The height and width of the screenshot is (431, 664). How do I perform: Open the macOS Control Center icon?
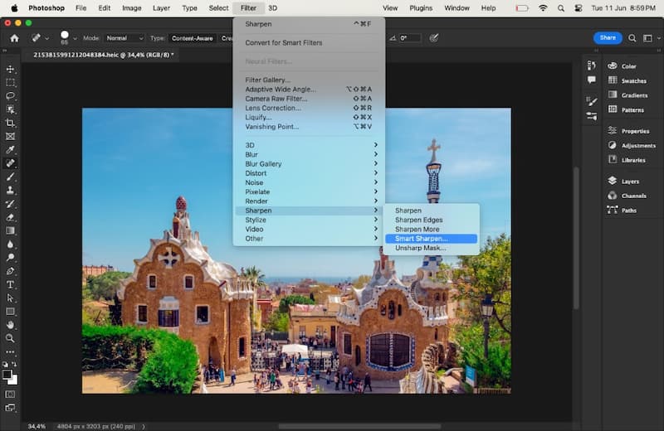(578, 8)
